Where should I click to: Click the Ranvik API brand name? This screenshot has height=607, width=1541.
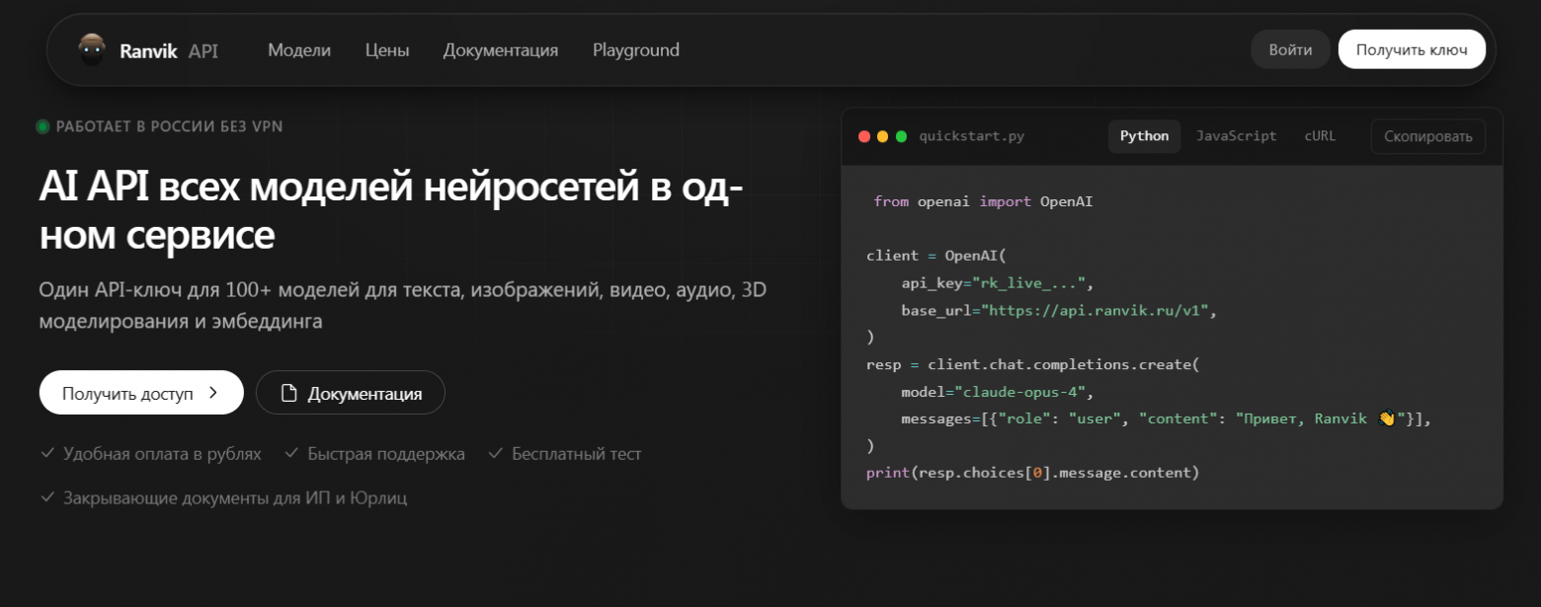click(x=169, y=50)
